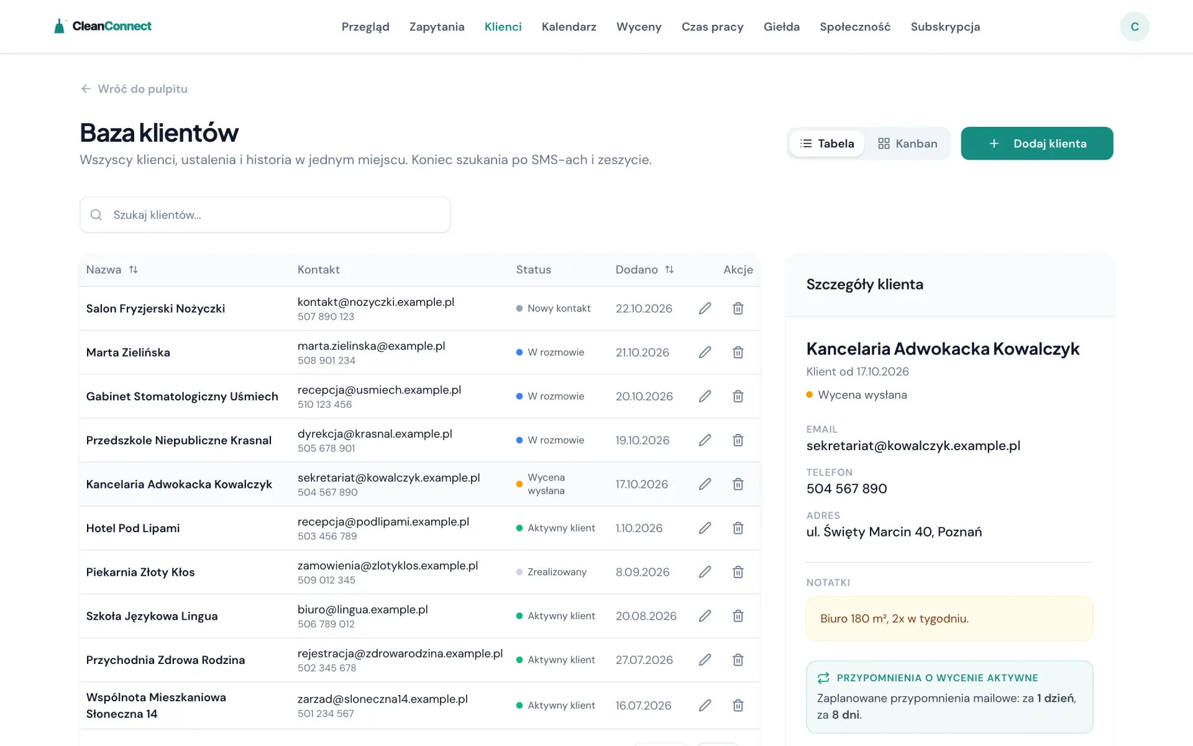Go to Zapytania in top navigation
Image resolution: width=1193 pixels, height=746 pixels.
point(437,27)
